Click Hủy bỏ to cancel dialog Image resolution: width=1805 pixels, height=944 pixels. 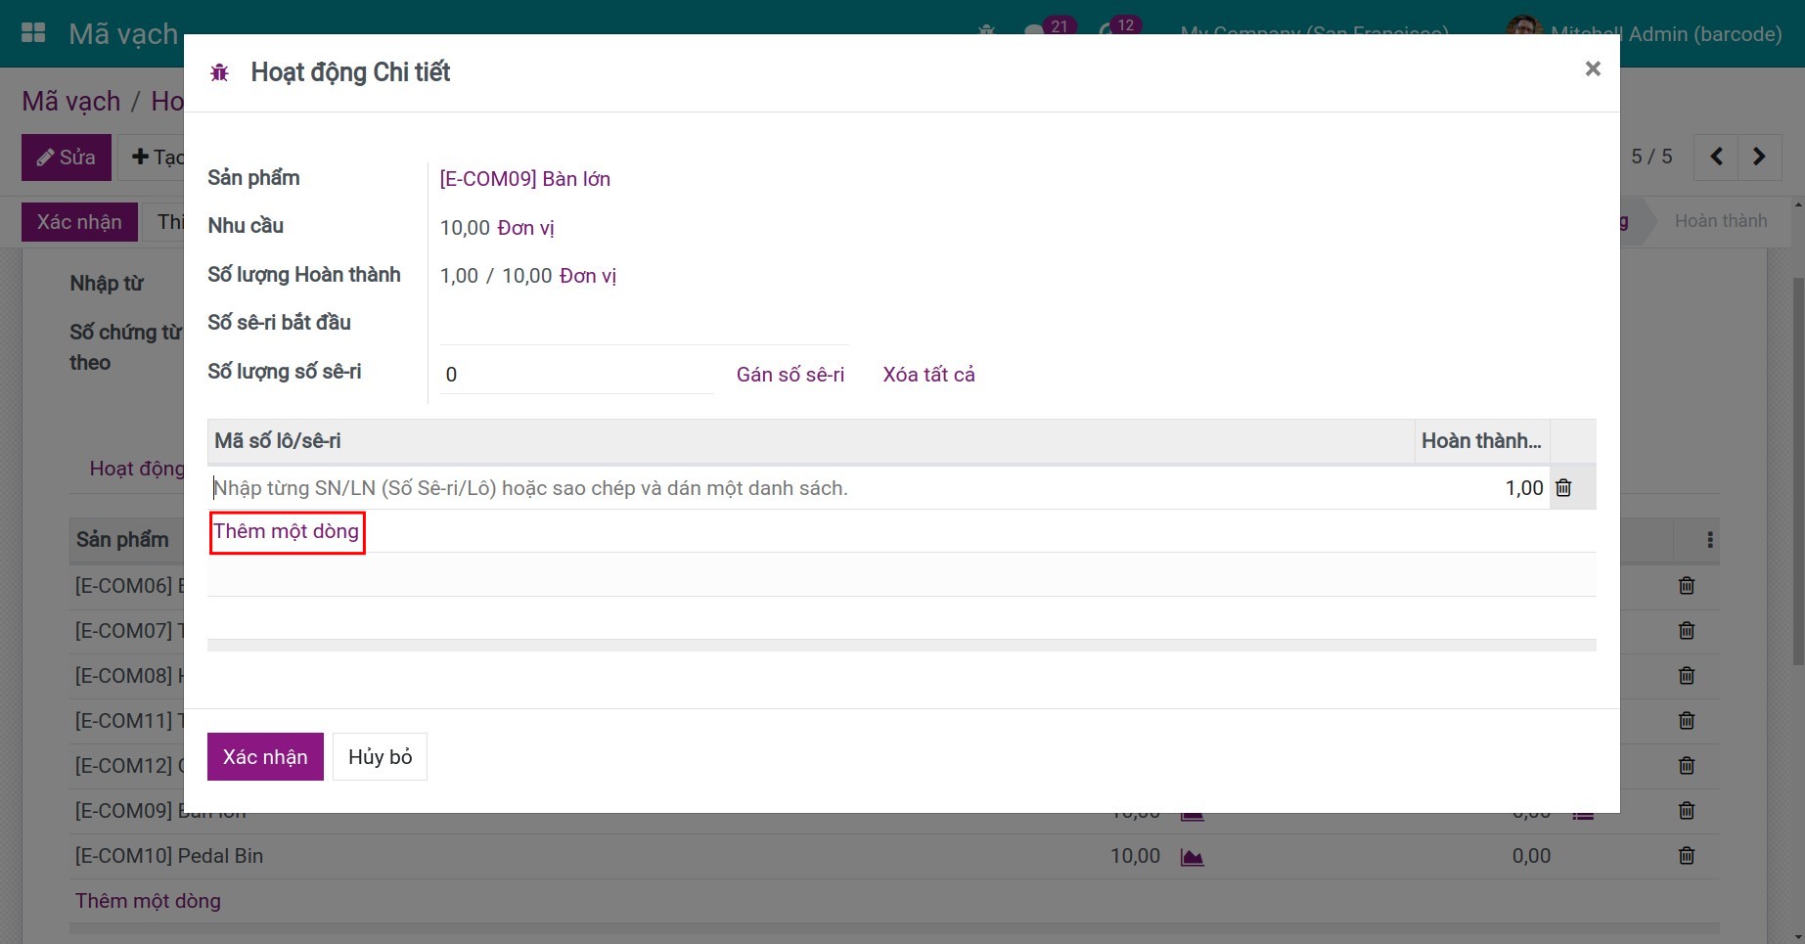coord(380,757)
